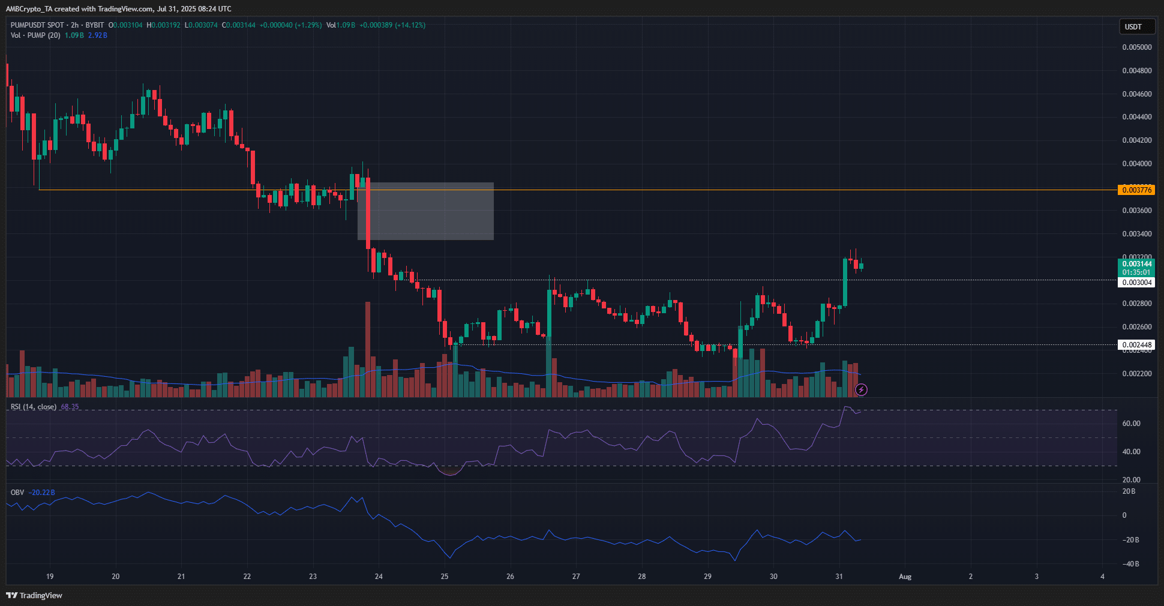The height and width of the screenshot is (606, 1164).
Task: Click date 31 on the time axis
Action: click(x=839, y=577)
